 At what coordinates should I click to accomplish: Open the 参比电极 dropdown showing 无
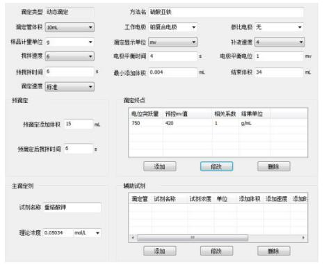[279, 27]
